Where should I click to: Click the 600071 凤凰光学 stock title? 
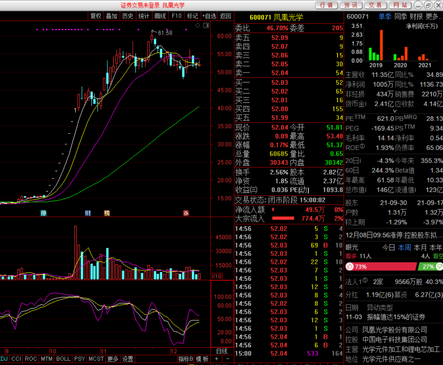pos(276,17)
